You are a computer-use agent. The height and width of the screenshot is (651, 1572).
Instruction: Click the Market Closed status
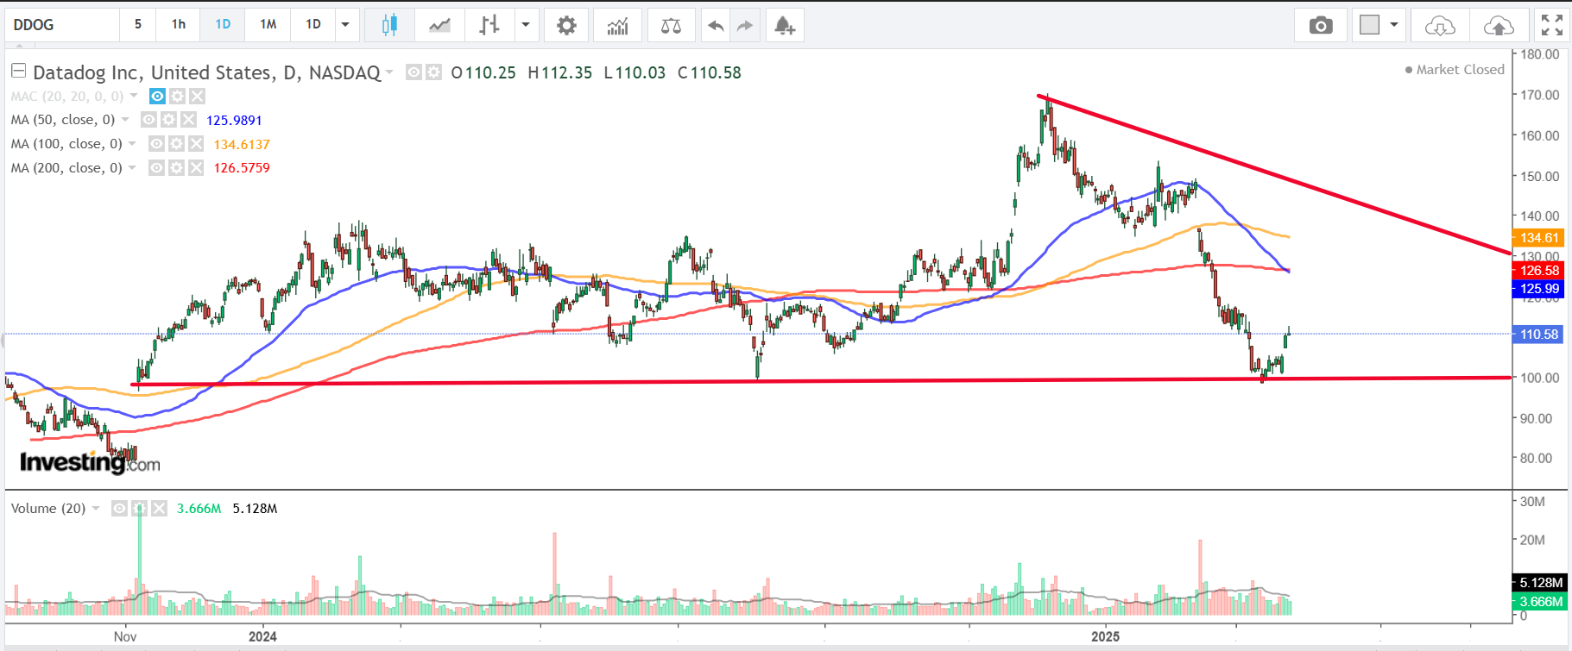point(1455,69)
